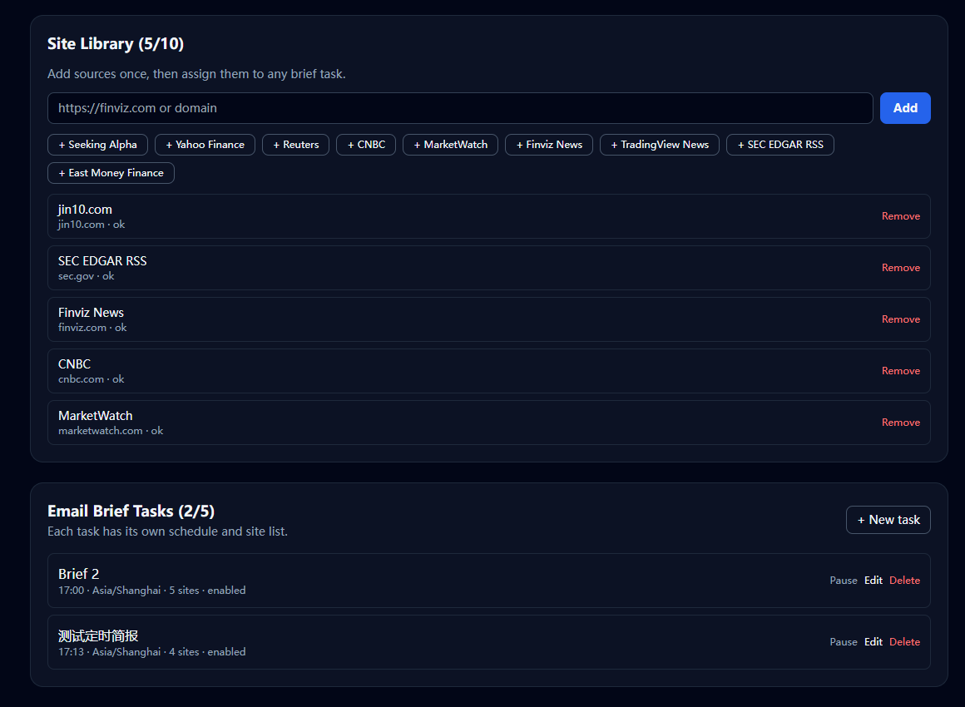Add TradingView News preset source
The width and height of the screenshot is (965, 707).
[660, 145]
